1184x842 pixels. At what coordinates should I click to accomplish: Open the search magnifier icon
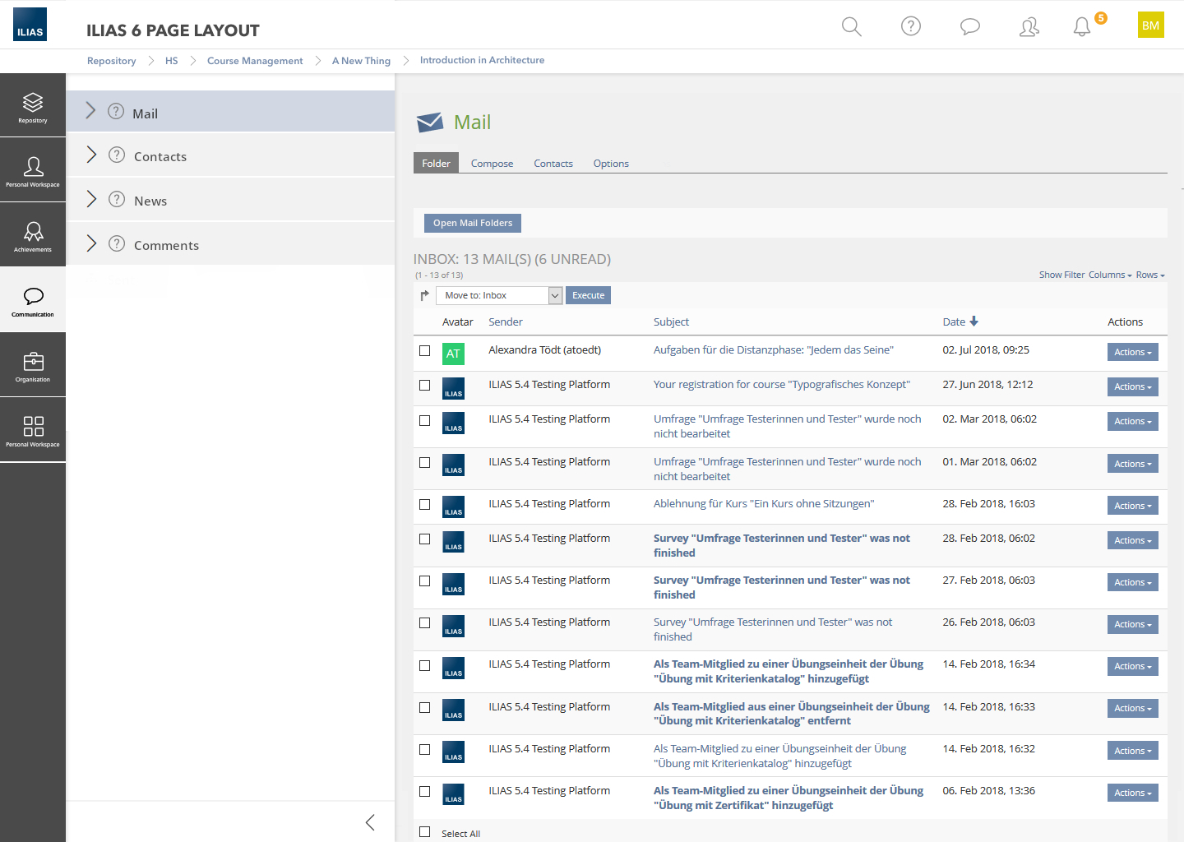tap(851, 26)
